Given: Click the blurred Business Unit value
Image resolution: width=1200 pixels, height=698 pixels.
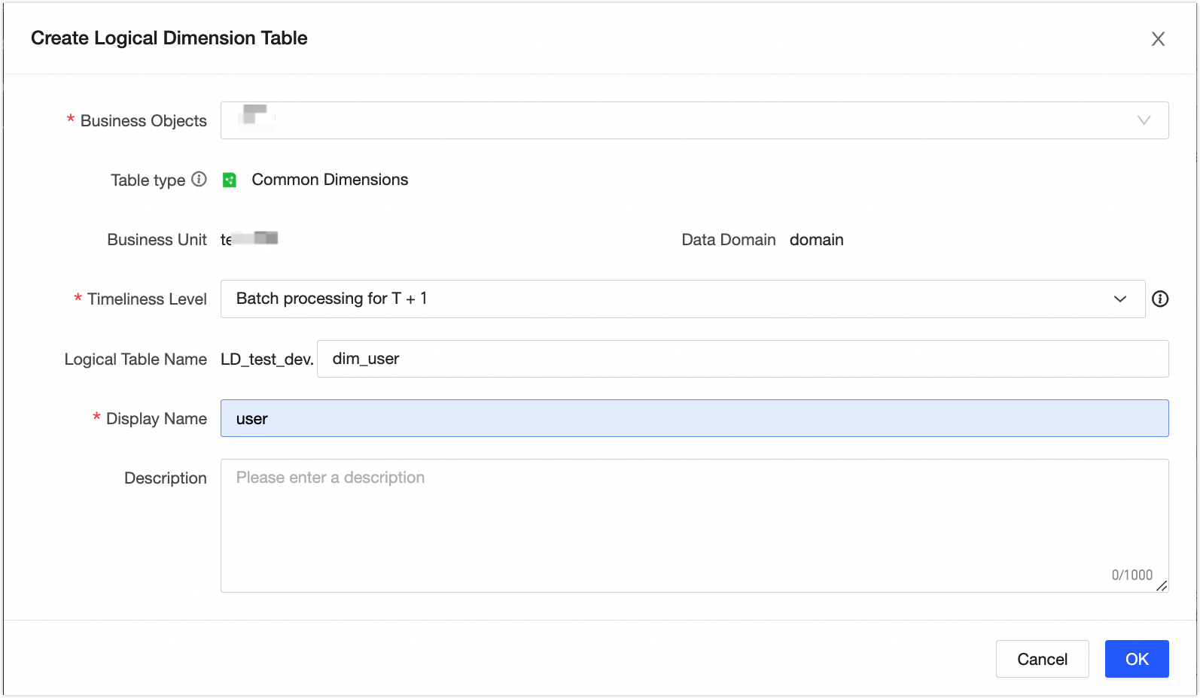Looking at the screenshot, I should pyautogui.click(x=249, y=239).
